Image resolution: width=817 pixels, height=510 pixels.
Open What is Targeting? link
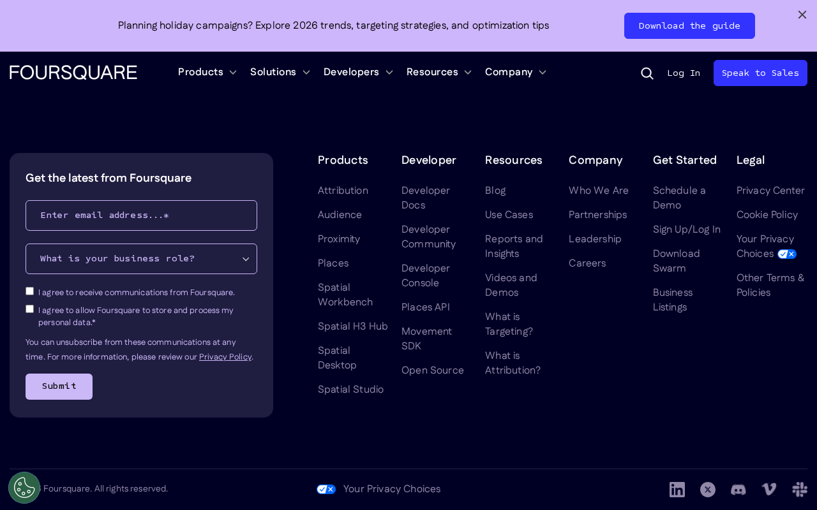tap(509, 324)
